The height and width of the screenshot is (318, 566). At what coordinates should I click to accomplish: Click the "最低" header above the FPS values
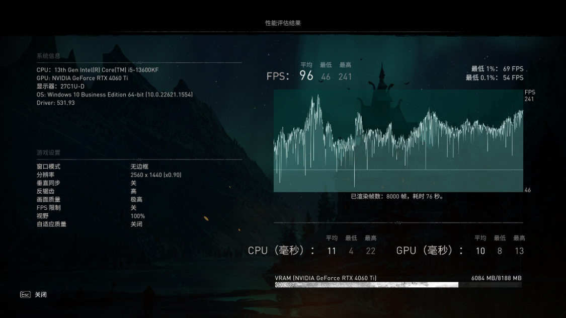pyautogui.click(x=326, y=65)
